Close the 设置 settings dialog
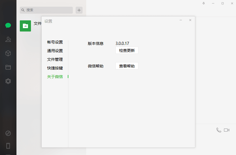236x155 pixels. click(x=190, y=20)
